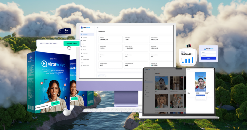Click the Likes in Last 2h value 7,720,728
The height and width of the screenshot is (130, 247).
(x=154, y=65)
